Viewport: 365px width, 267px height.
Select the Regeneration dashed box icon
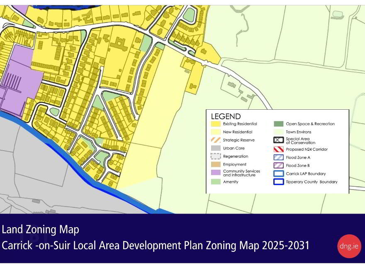point(216,156)
